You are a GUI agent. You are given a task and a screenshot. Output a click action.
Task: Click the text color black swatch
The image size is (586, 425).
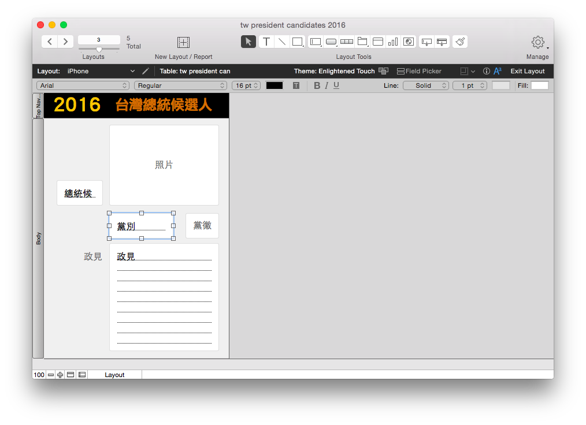(x=275, y=85)
